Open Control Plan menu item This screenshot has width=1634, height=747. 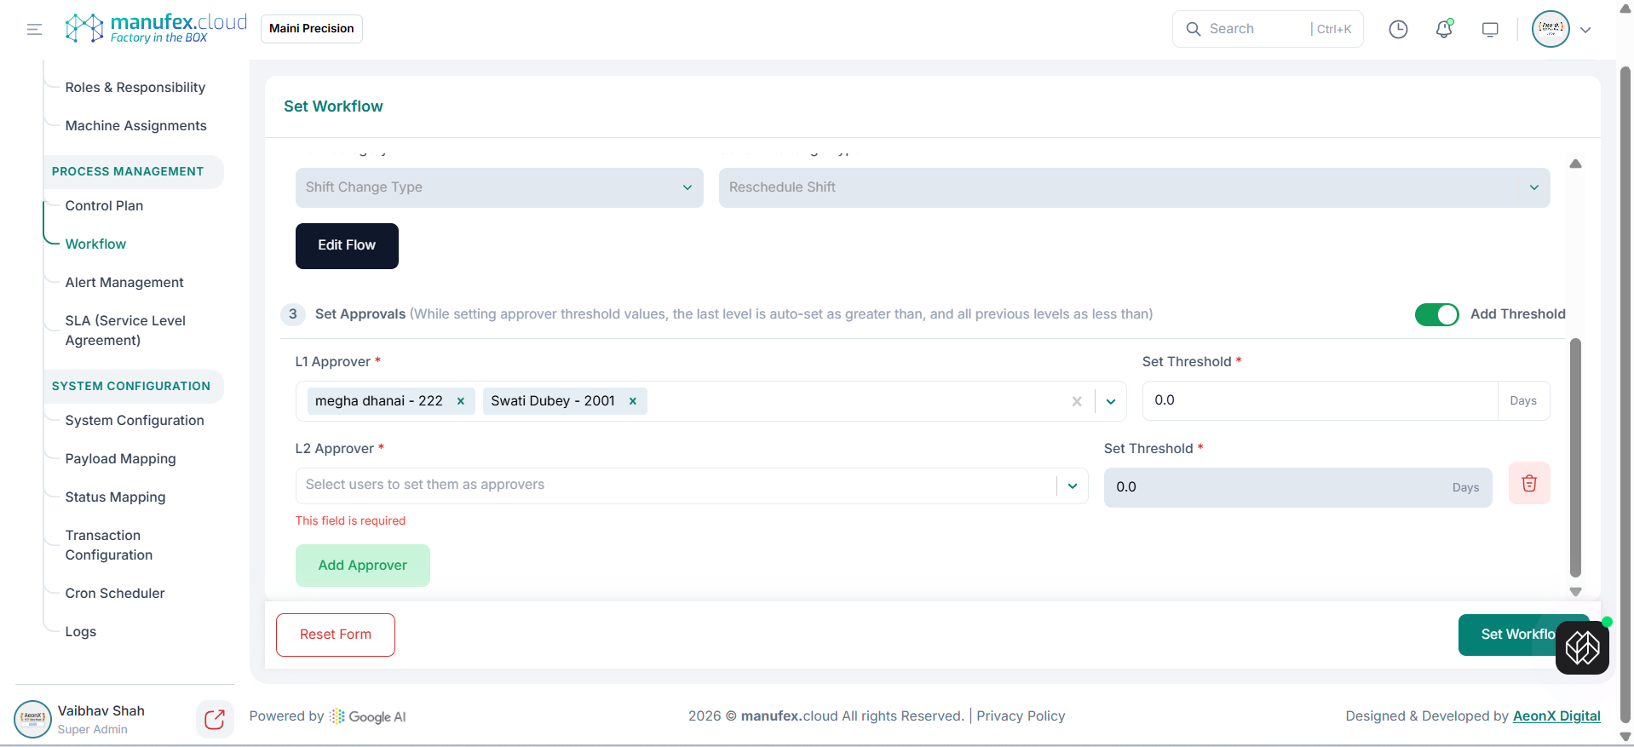click(104, 206)
